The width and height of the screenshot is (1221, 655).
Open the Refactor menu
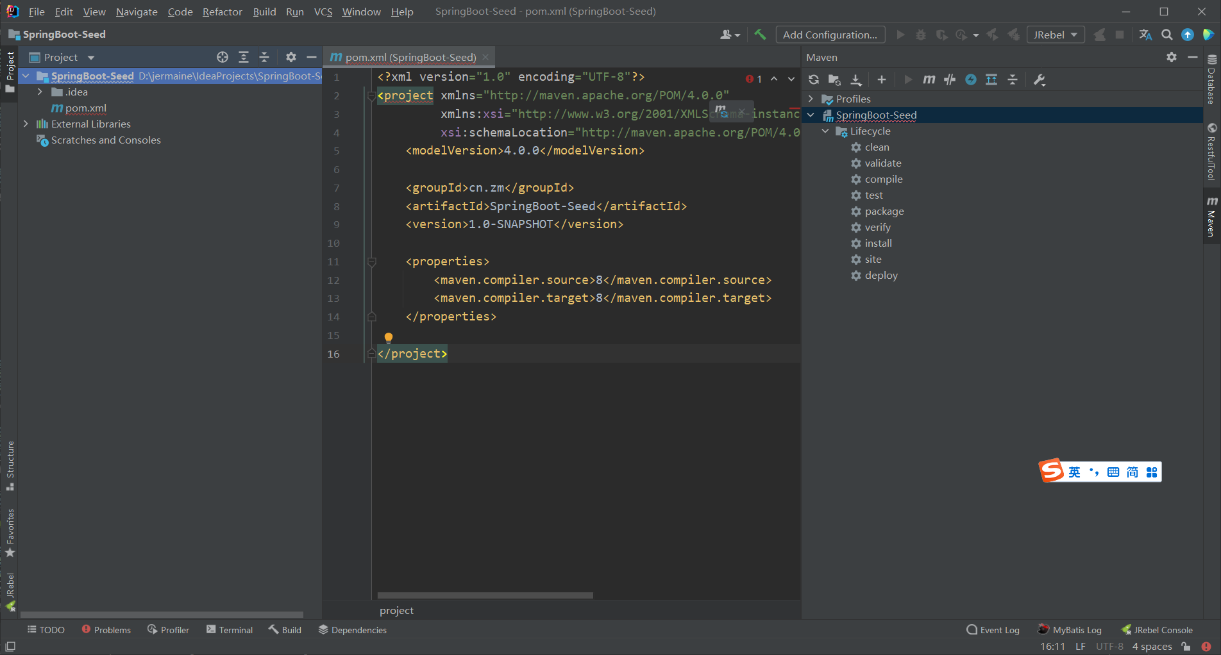point(222,12)
